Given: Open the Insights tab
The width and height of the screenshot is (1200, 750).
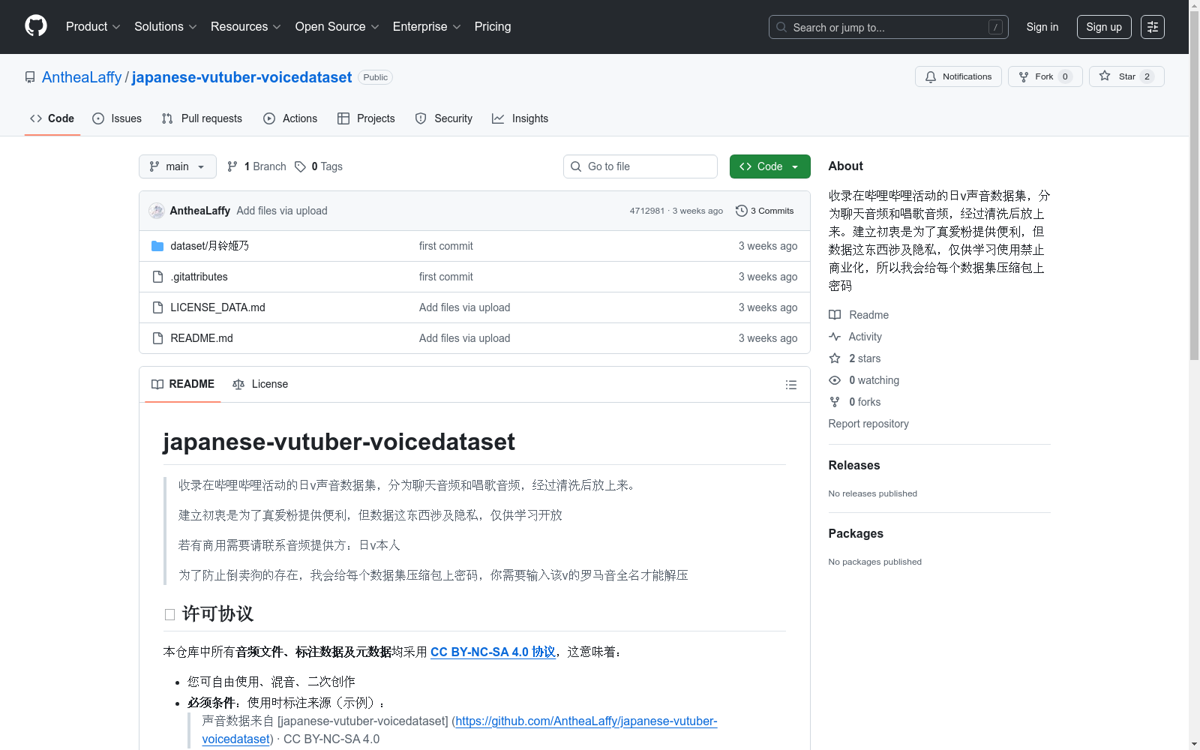Looking at the screenshot, I should tap(520, 118).
